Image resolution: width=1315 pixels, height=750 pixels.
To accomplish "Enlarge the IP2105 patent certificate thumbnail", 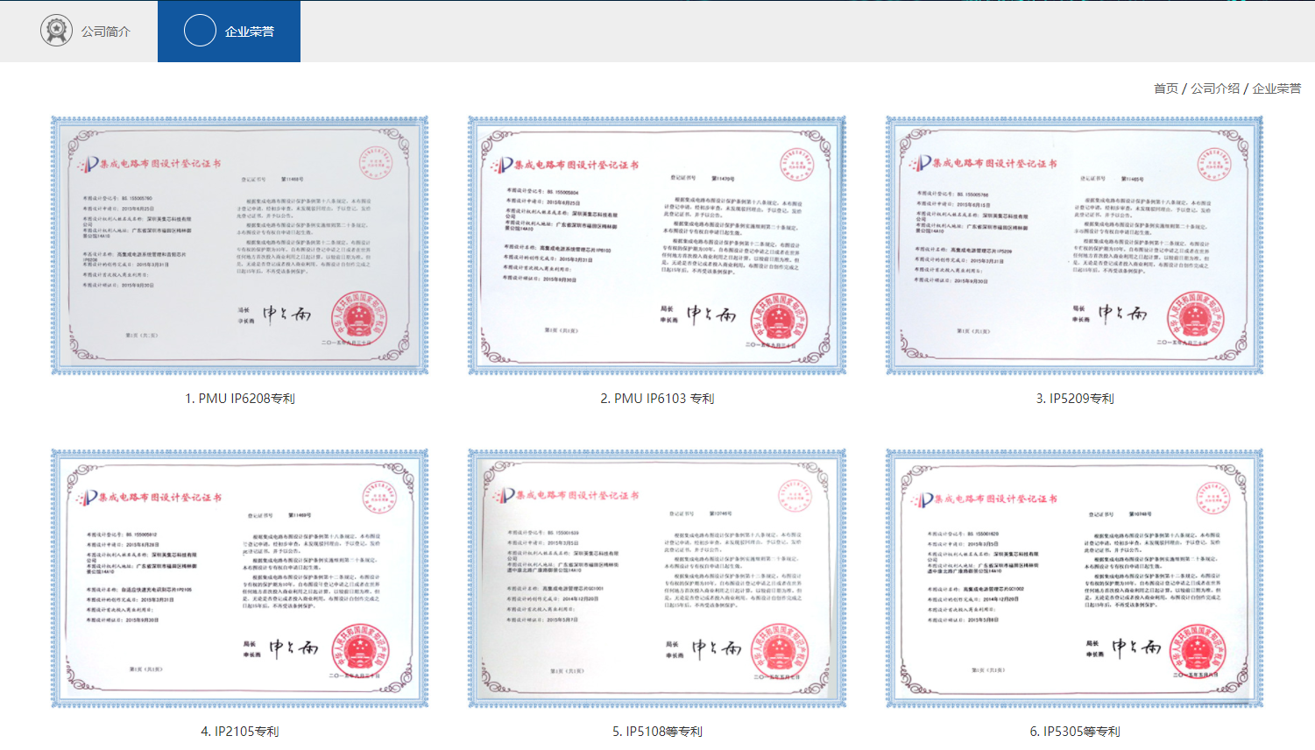I will point(239,578).
